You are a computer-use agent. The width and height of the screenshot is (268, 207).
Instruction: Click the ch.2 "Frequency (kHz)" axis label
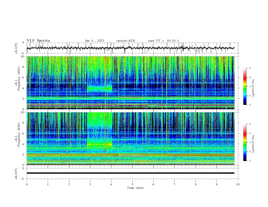tap(19, 135)
